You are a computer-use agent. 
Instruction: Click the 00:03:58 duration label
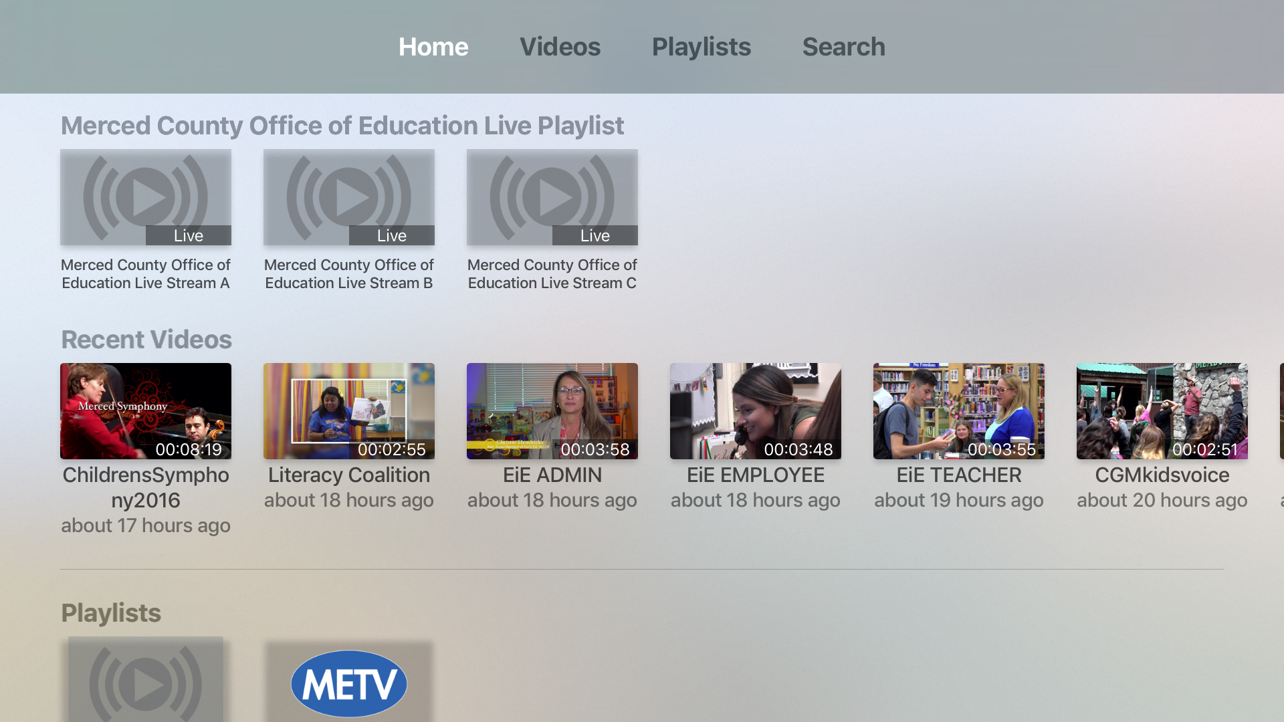(x=595, y=449)
